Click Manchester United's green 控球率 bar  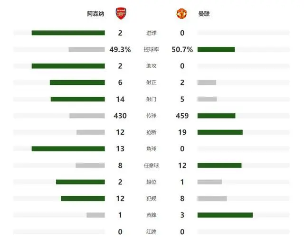[x=216, y=49]
